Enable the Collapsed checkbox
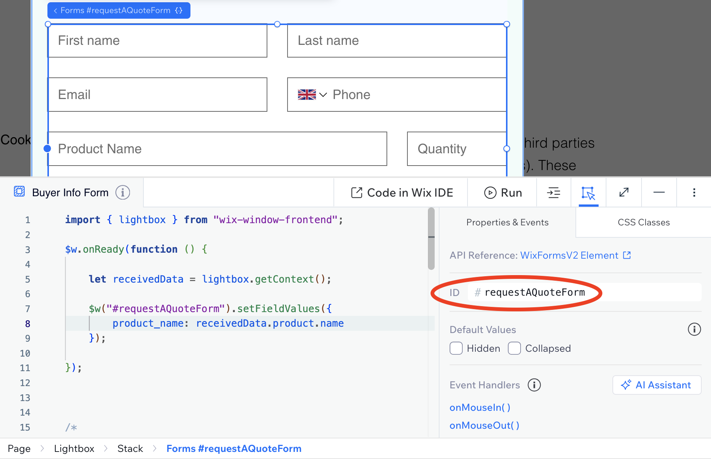Viewport: 711px width, 459px height. coord(514,348)
